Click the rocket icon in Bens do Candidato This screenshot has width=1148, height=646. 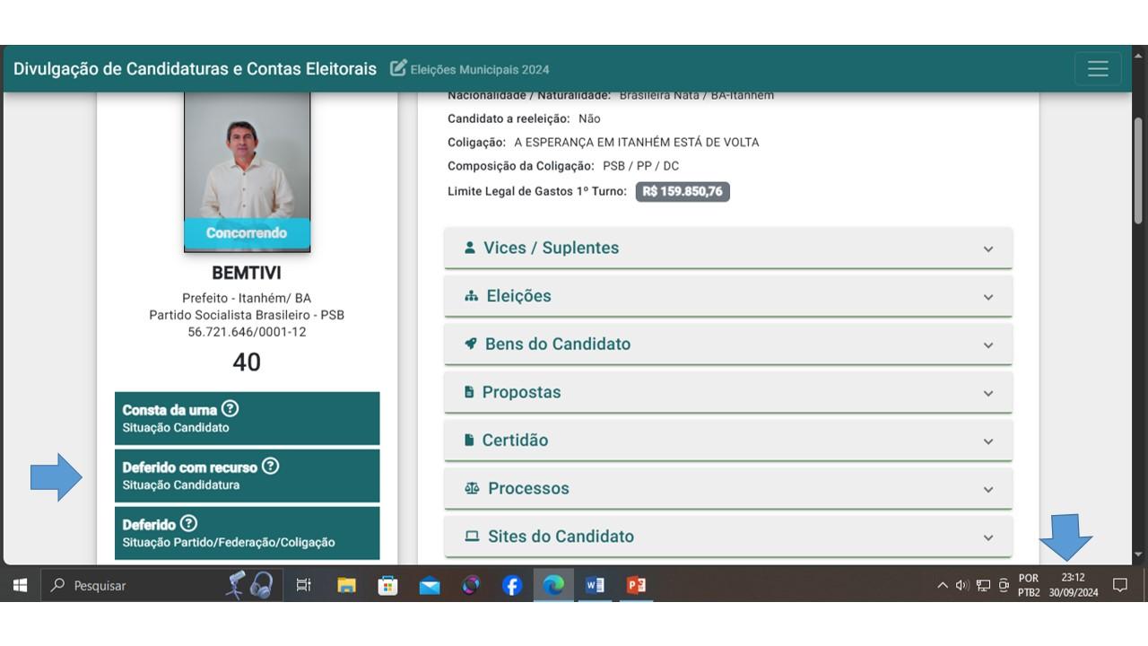pyautogui.click(x=471, y=344)
